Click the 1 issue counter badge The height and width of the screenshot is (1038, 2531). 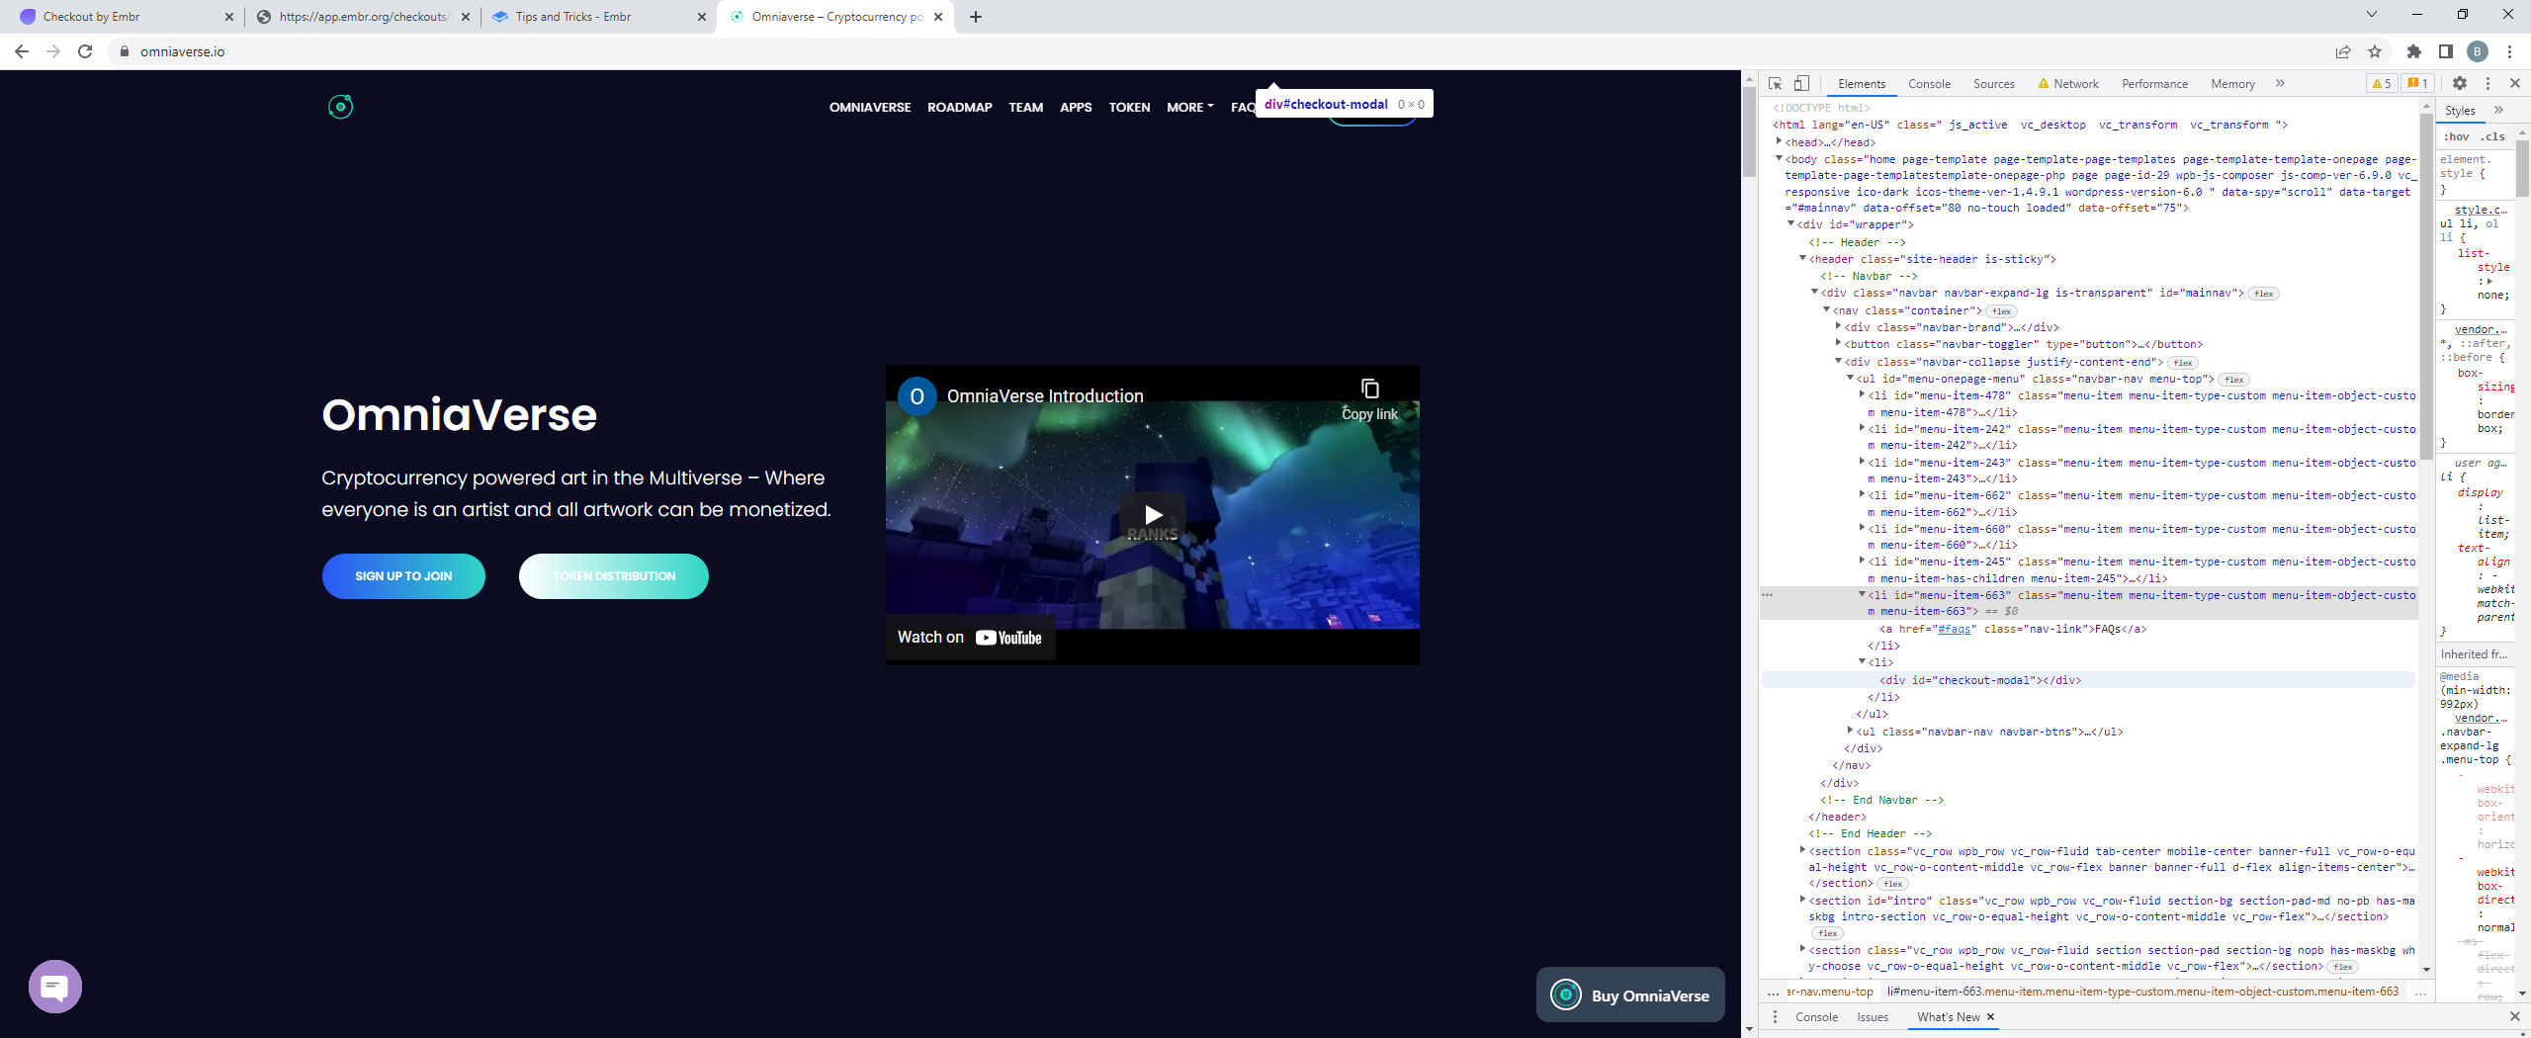[x=2417, y=84]
